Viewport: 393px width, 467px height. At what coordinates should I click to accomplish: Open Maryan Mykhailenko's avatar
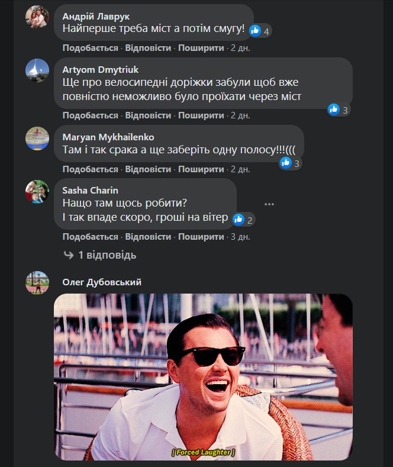click(37, 138)
